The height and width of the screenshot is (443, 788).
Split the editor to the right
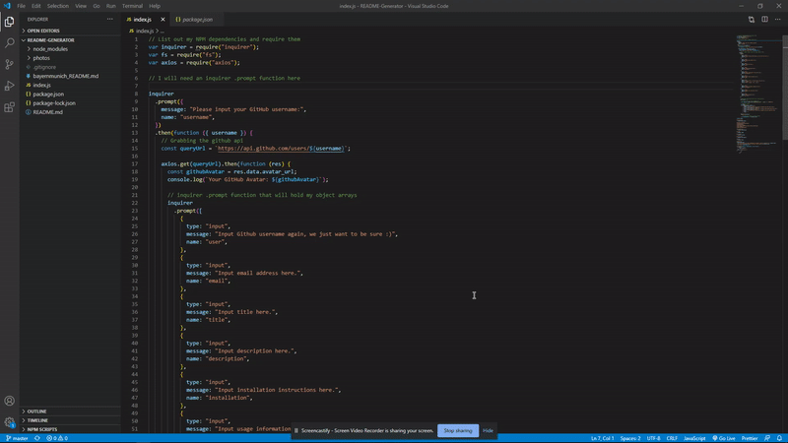[x=764, y=20]
